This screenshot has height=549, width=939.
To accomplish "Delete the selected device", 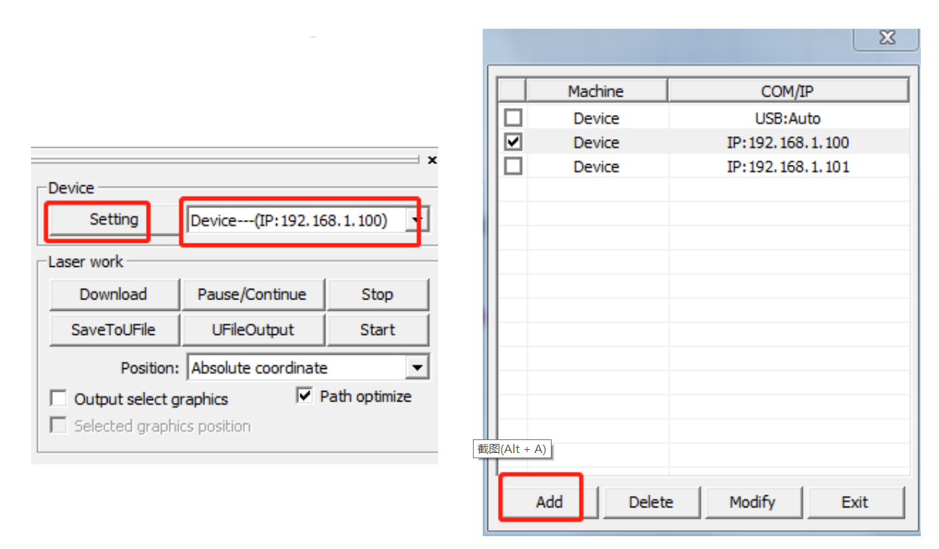I will 651,502.
